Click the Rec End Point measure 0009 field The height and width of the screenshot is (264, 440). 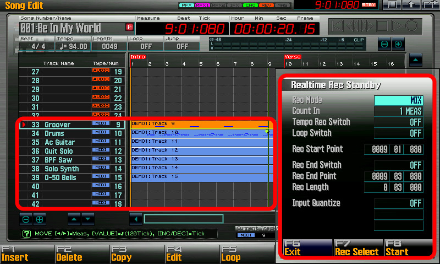pos(377,176)
